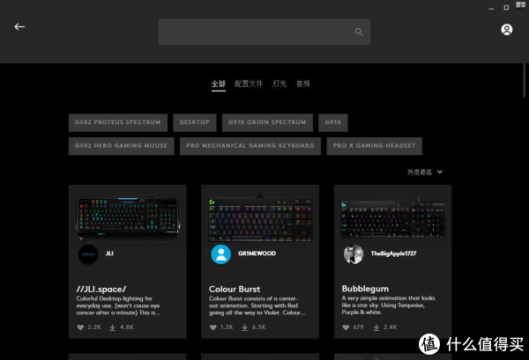Like the Bubblegum profile heart icon

(x=346, y=327)
